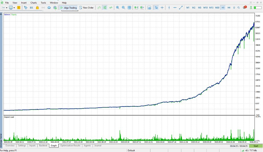Open the Optimization Results tab
263x152 pixels.
pos(70,146)
